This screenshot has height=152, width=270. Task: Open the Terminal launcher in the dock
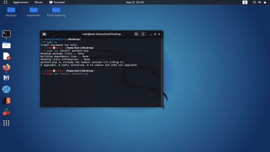pyautogui.click(x=6, y=34)
